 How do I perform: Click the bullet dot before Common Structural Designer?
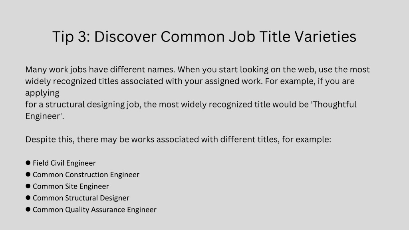pos(28,198)
